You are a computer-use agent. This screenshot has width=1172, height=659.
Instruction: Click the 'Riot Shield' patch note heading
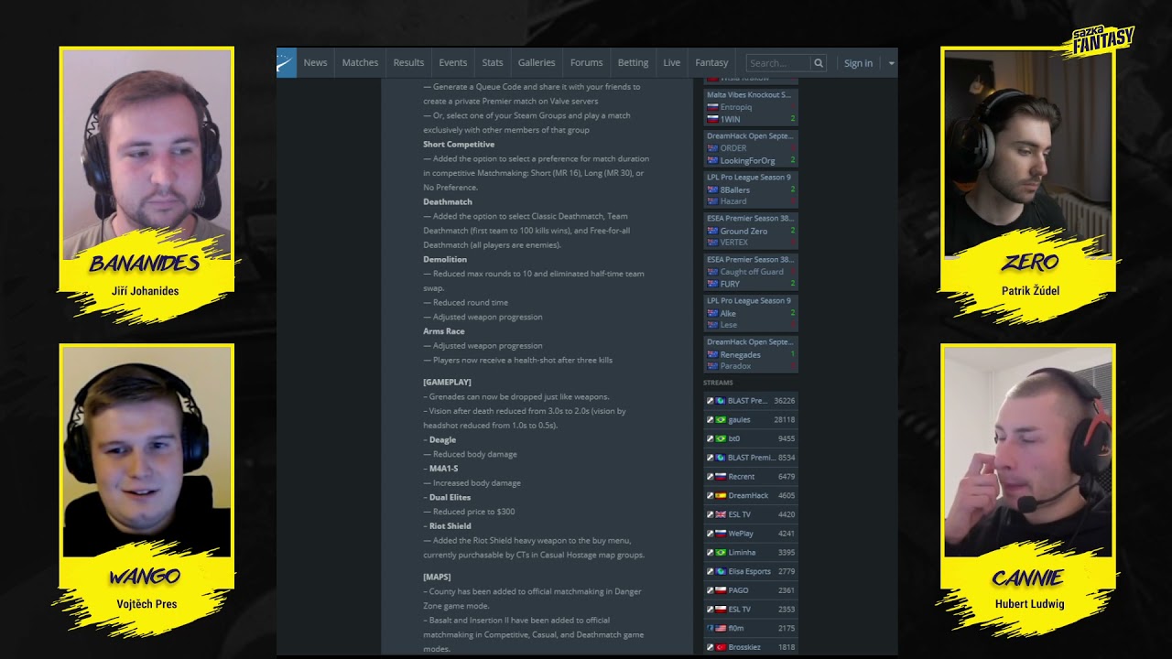pyautogui.click(x=450, y=526)
